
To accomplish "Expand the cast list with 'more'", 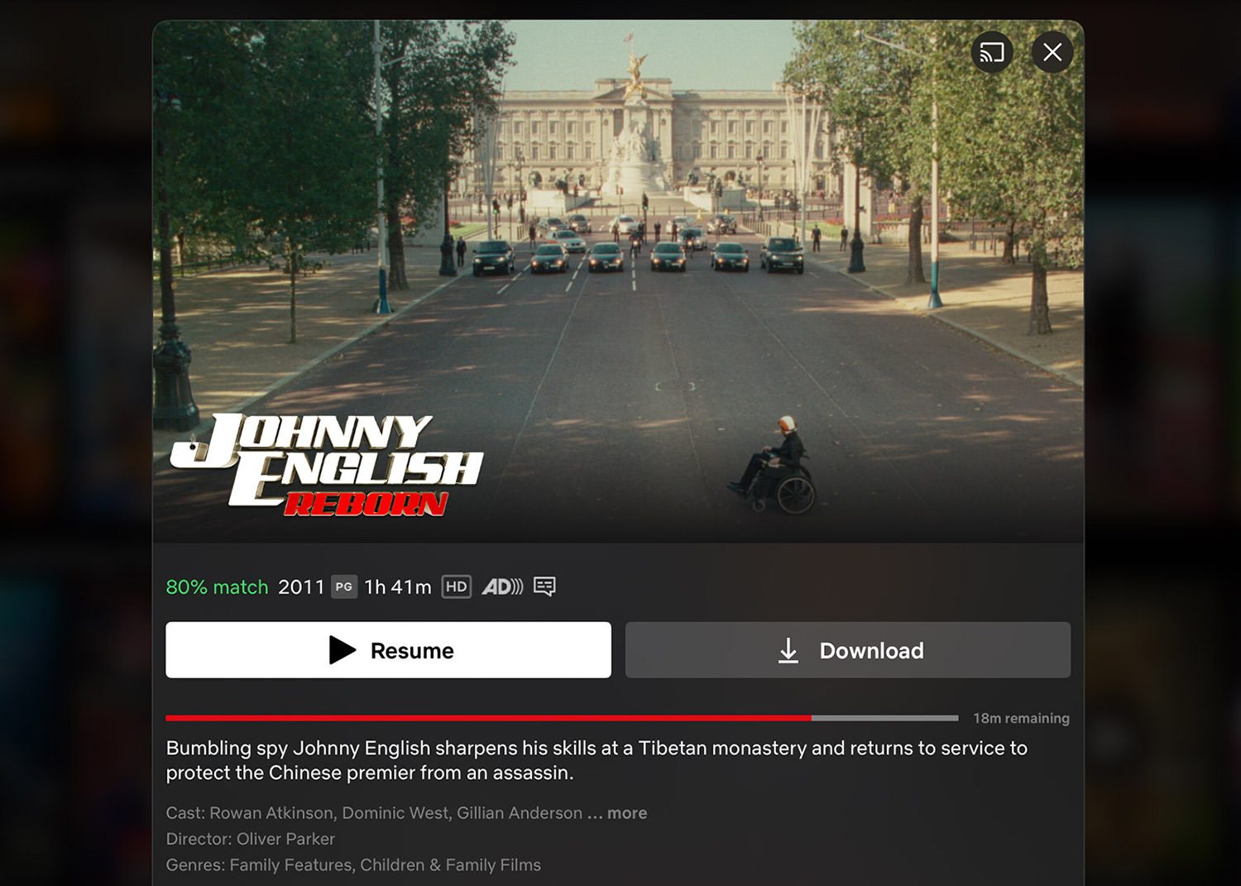I will point(627,813).
